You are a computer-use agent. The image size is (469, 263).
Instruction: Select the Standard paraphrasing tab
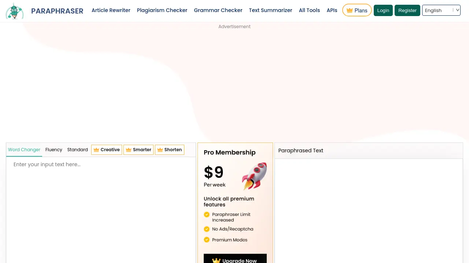(x=77, y=150)
